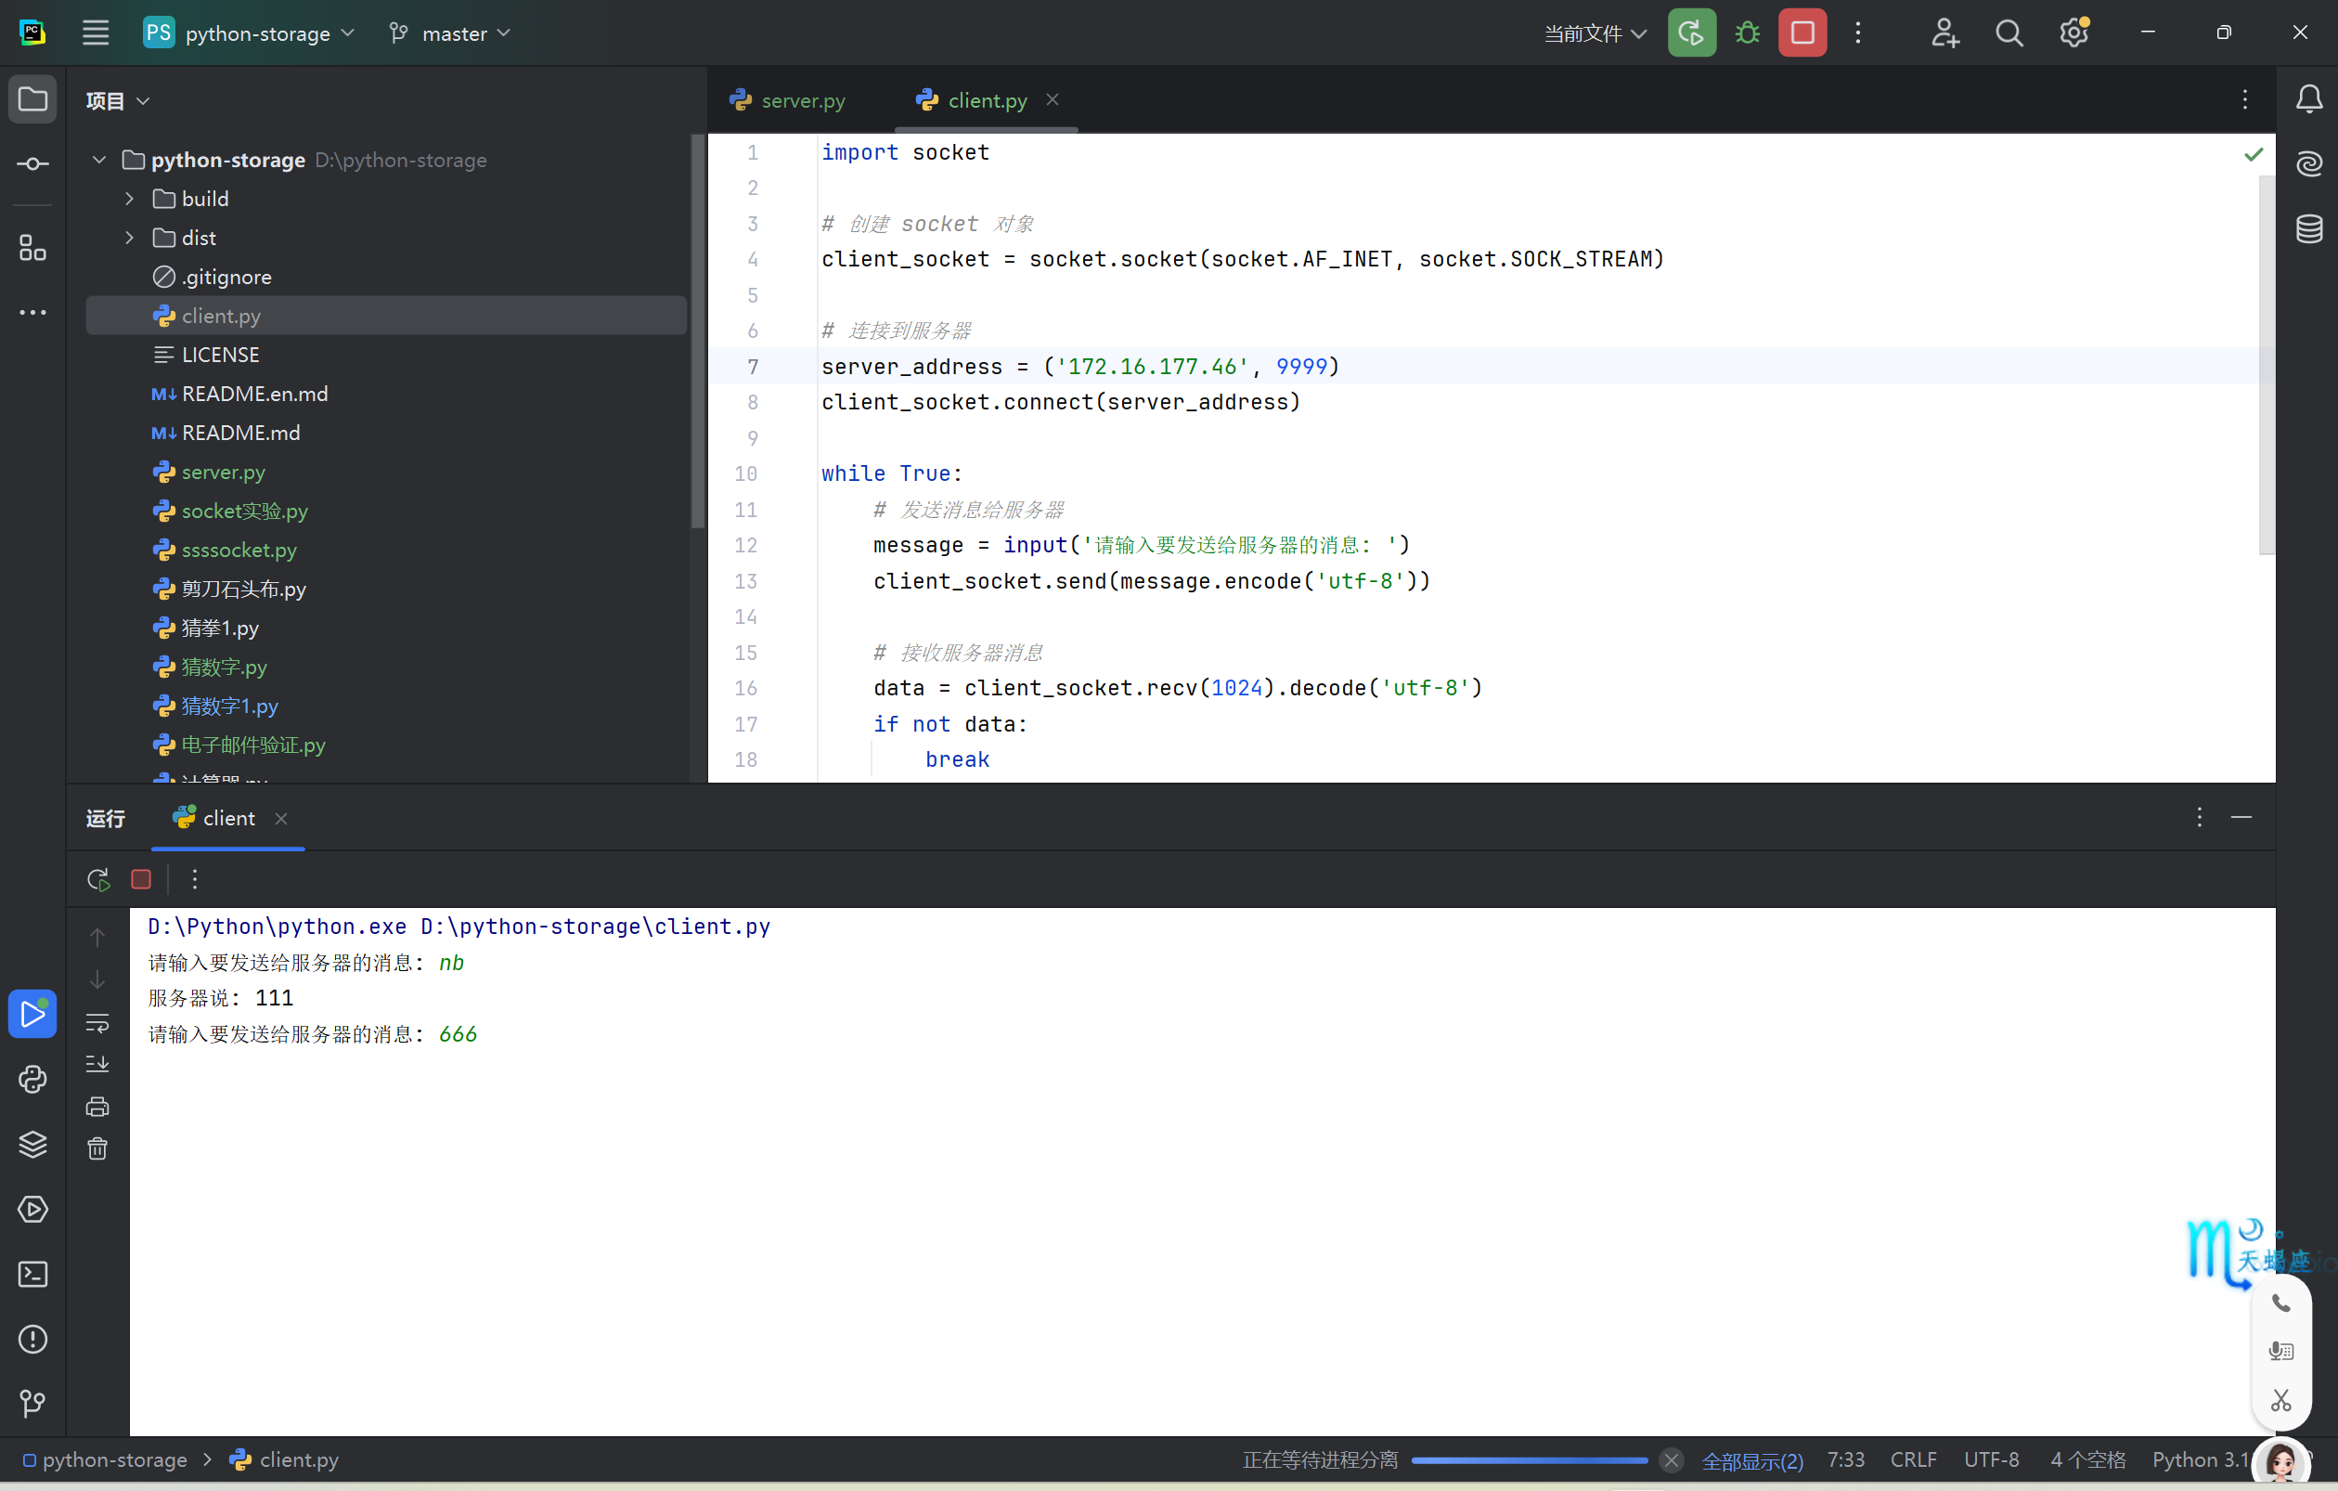Open the Database tool window
Image resolution: width=2338 pixels, height=1491 pixels.
(2309, 229)
